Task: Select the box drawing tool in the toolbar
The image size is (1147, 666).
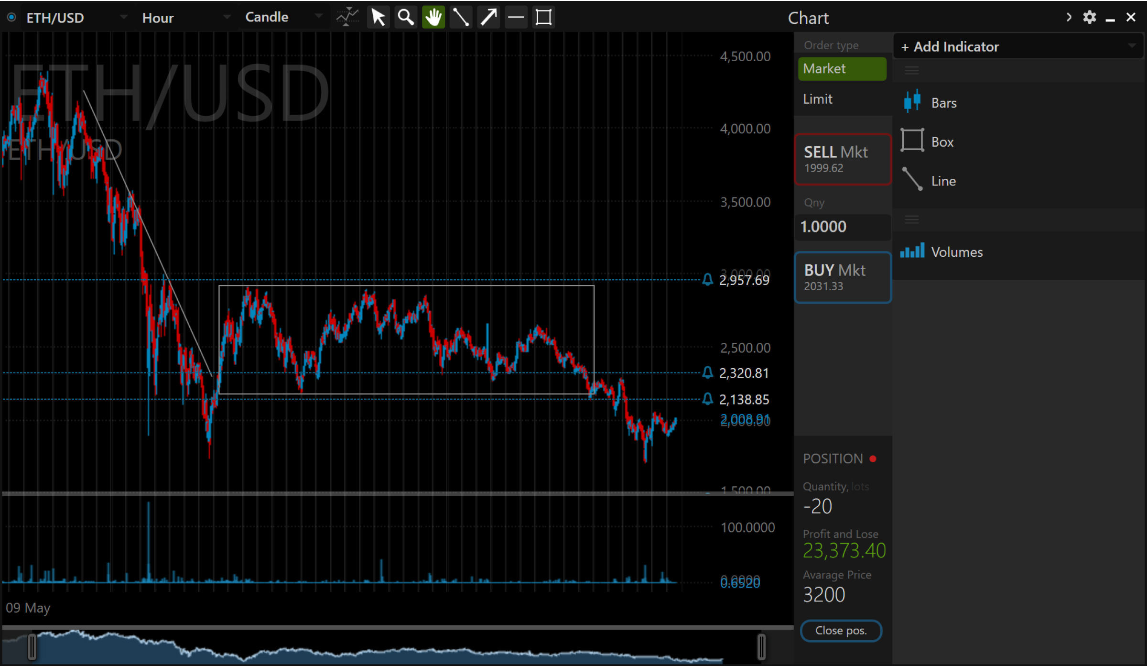Action: (x=544, y=18)
